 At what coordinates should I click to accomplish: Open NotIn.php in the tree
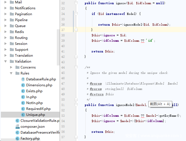[34, 103]
